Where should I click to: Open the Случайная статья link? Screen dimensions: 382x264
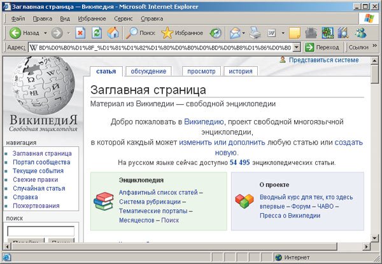click(39, 188)
